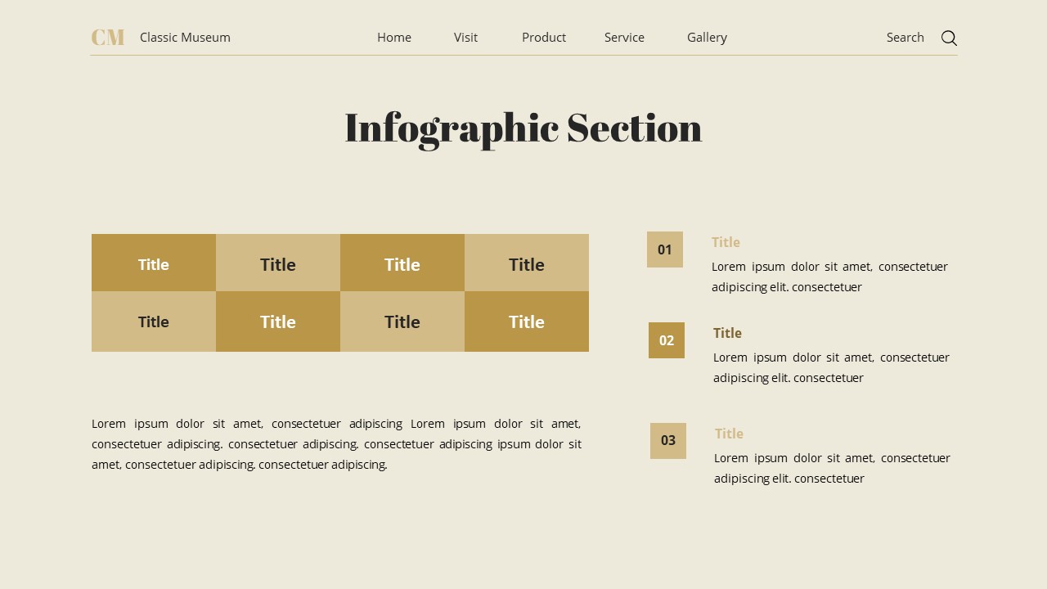Click the Title heading next to badge 02

coord(727,333)
